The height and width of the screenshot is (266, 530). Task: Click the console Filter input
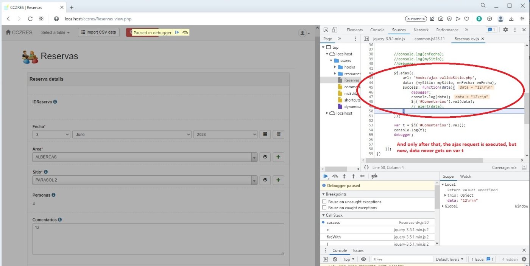coord(402,259)
